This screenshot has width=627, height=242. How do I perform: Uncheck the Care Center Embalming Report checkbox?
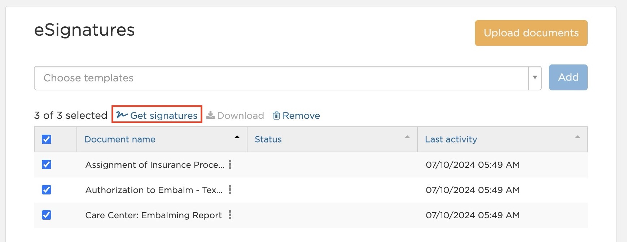click(47, 215)
